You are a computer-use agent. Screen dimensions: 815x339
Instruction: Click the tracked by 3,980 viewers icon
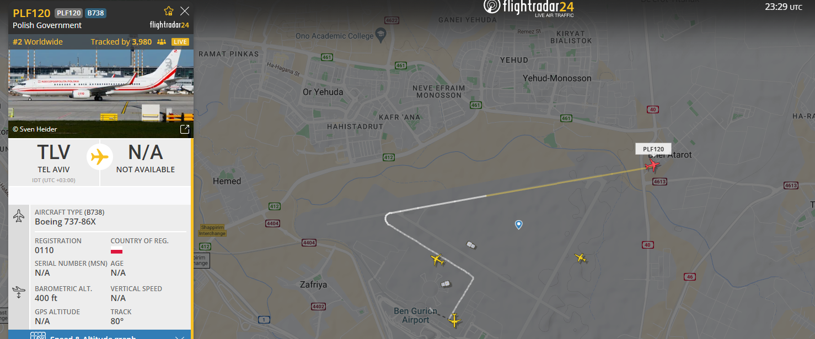[162, 42]
